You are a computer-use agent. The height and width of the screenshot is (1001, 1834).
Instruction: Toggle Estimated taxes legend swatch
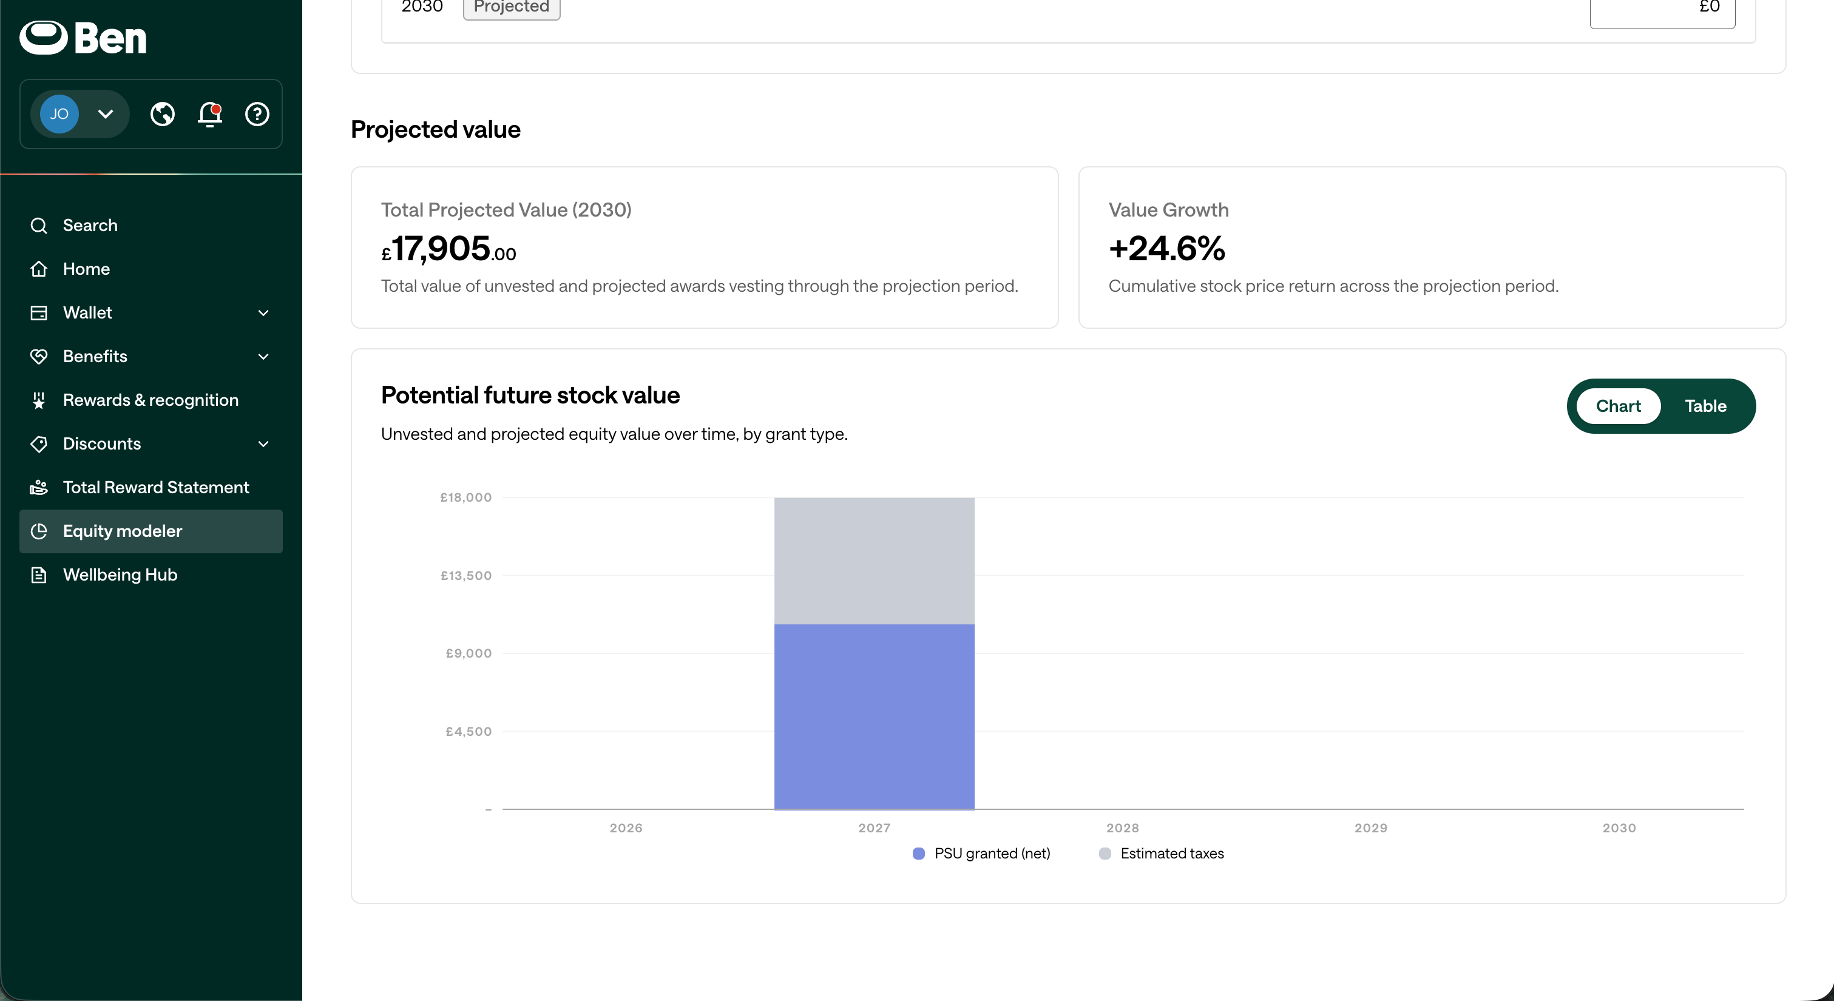click(1105, 854)
